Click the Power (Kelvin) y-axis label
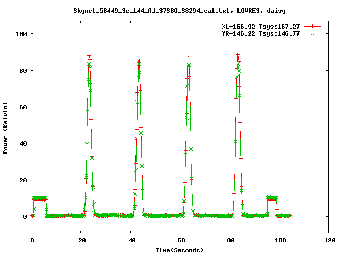Image resolution: width=340 pixels, height=255 pixels. tap(5, 128)
